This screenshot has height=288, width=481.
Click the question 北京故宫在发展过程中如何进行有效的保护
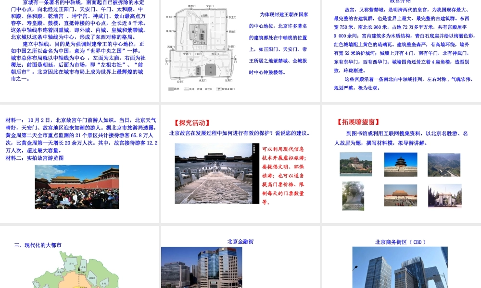(x=240, y=133)
